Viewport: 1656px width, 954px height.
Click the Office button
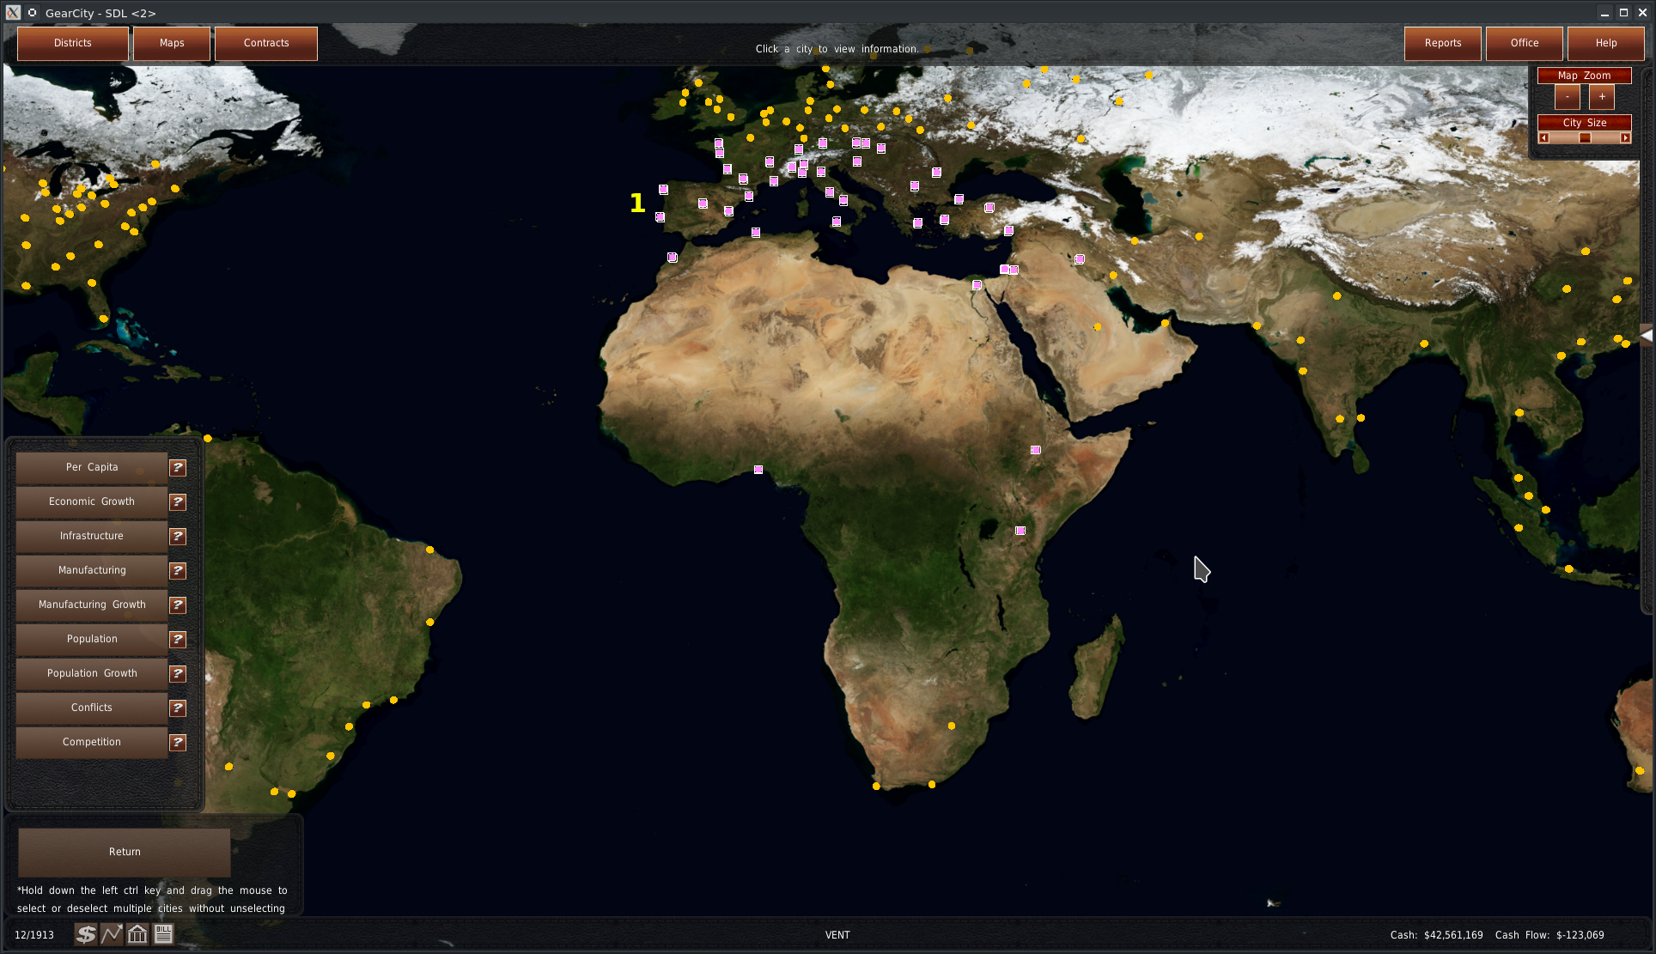pos(1524,43)
